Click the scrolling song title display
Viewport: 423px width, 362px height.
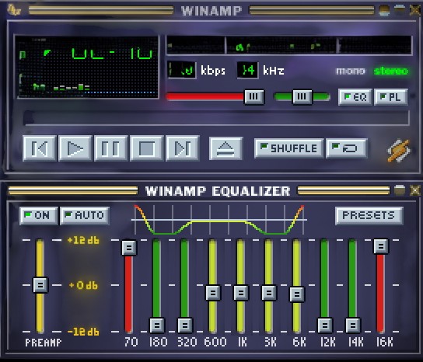[x=289, y=46]
